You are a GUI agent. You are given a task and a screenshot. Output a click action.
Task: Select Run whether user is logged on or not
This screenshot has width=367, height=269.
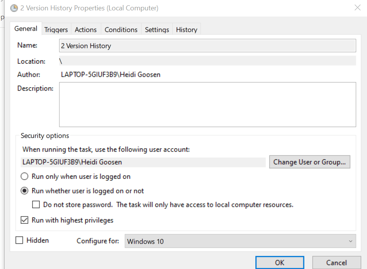pos(24,191)
